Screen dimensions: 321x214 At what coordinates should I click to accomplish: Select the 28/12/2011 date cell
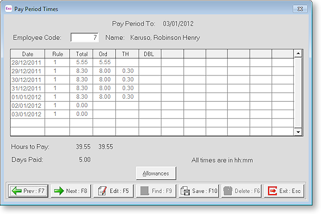tap(27, 62)
